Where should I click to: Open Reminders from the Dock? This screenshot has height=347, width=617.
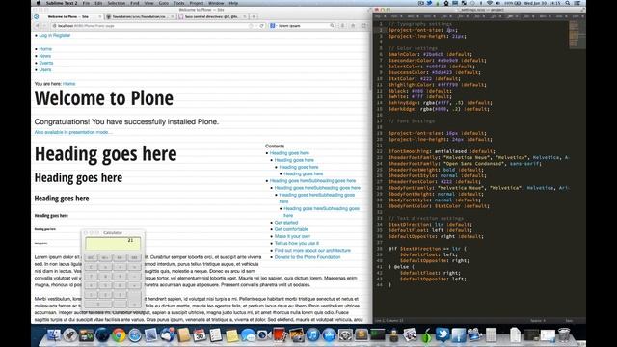(216, 334)
